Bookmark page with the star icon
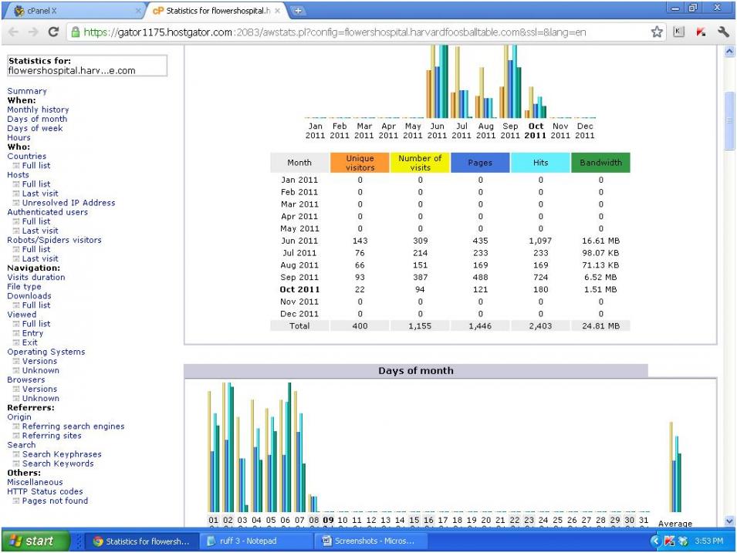Screen dimensions: 737x553 pyautogui.click(x=657, y=32)
